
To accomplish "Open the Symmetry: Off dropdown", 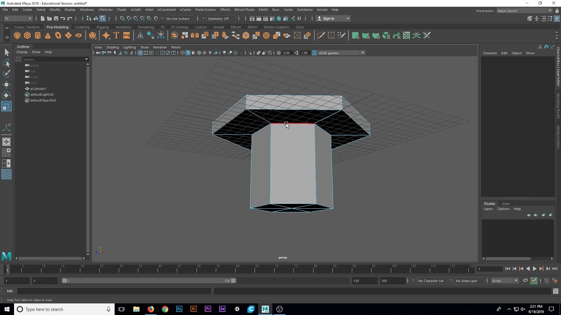I will [x=221, y=18].
